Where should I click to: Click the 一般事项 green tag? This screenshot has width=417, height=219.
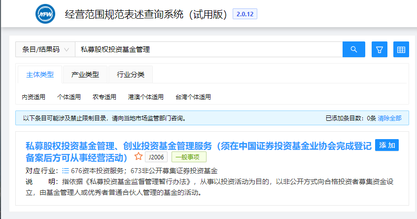pyautogui.click(x=189, y=157)
